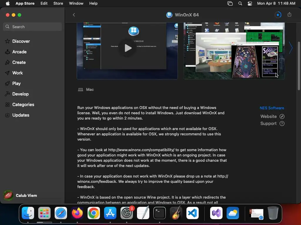Open Finder from the Dock
This screenshot has width=301, height=225.
28,213
